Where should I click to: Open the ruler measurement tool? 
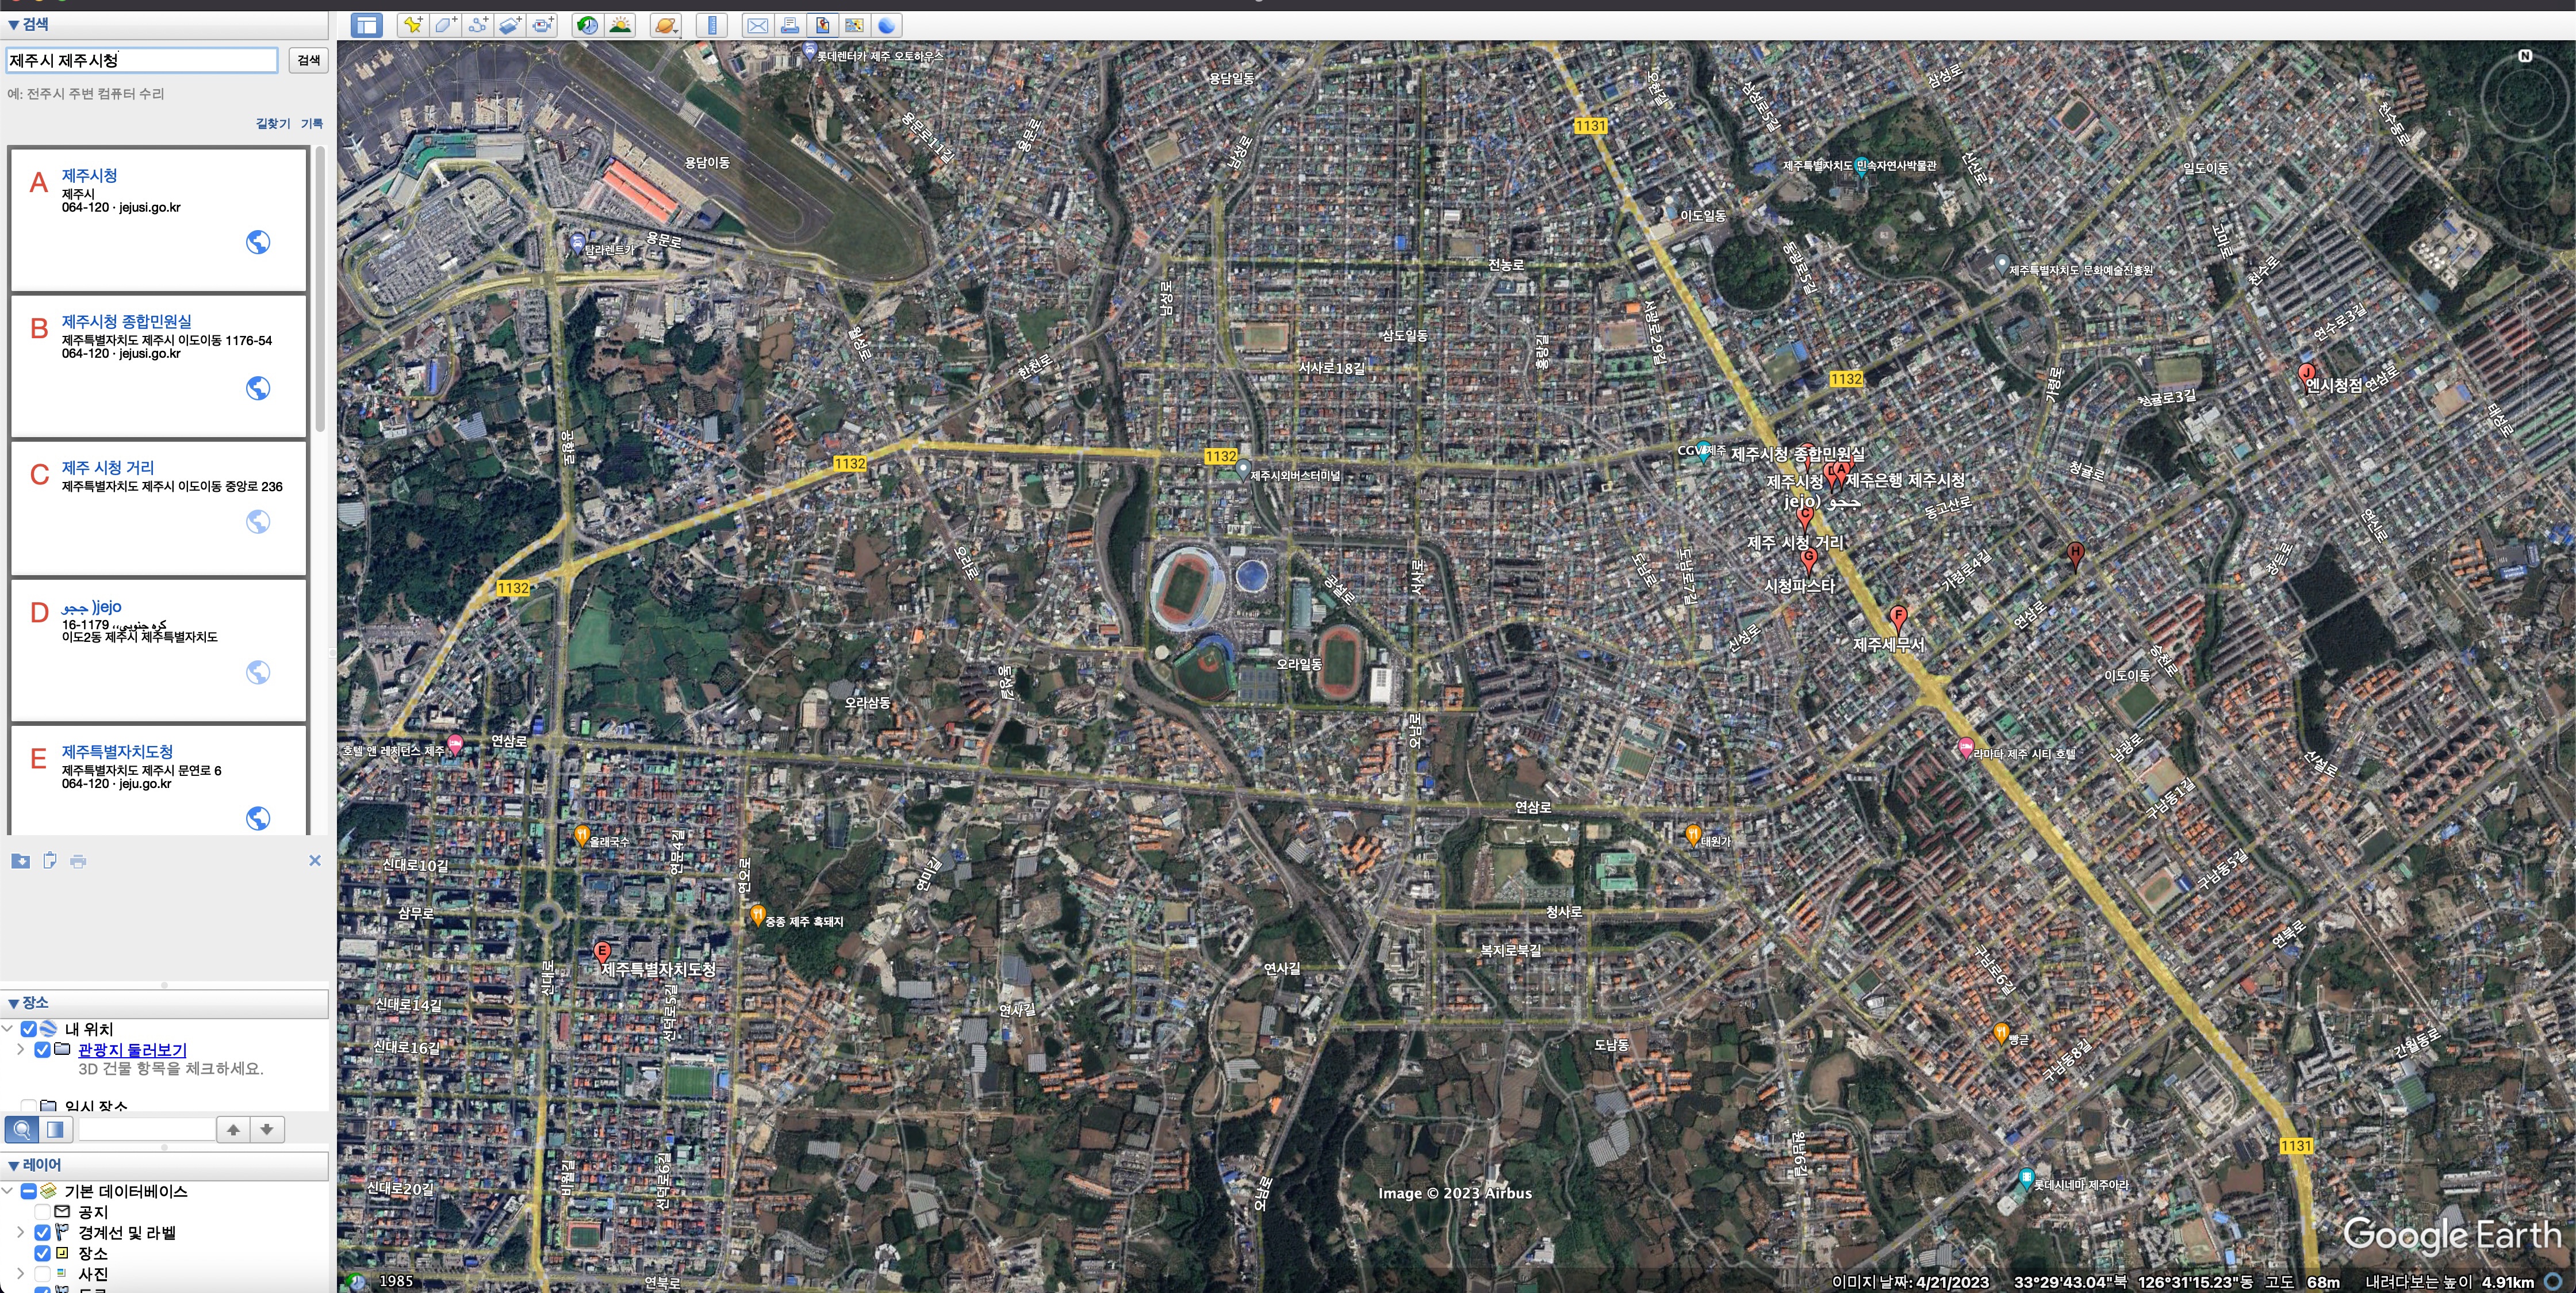[x=711, y=25]
